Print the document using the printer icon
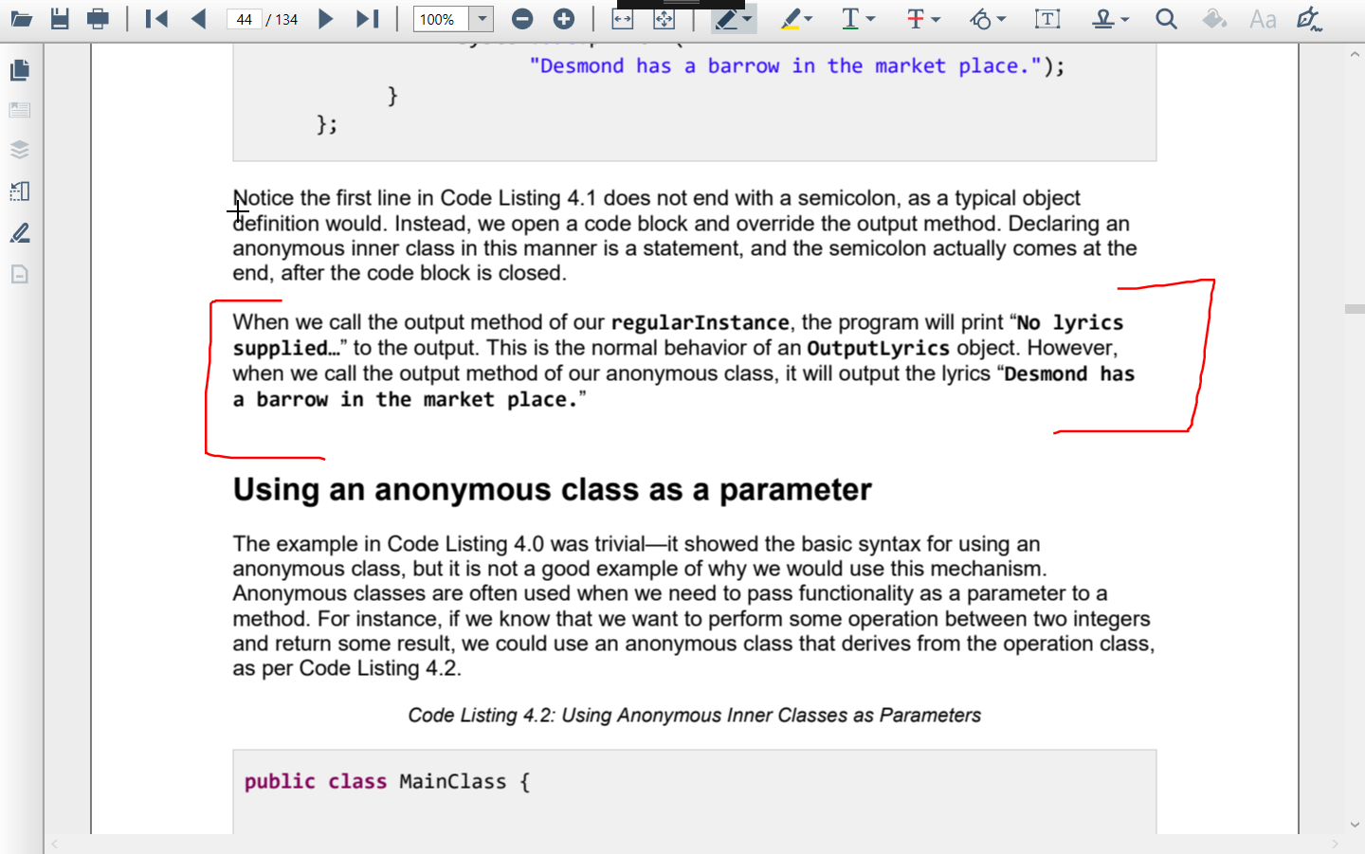 click(x=98, y=19)
